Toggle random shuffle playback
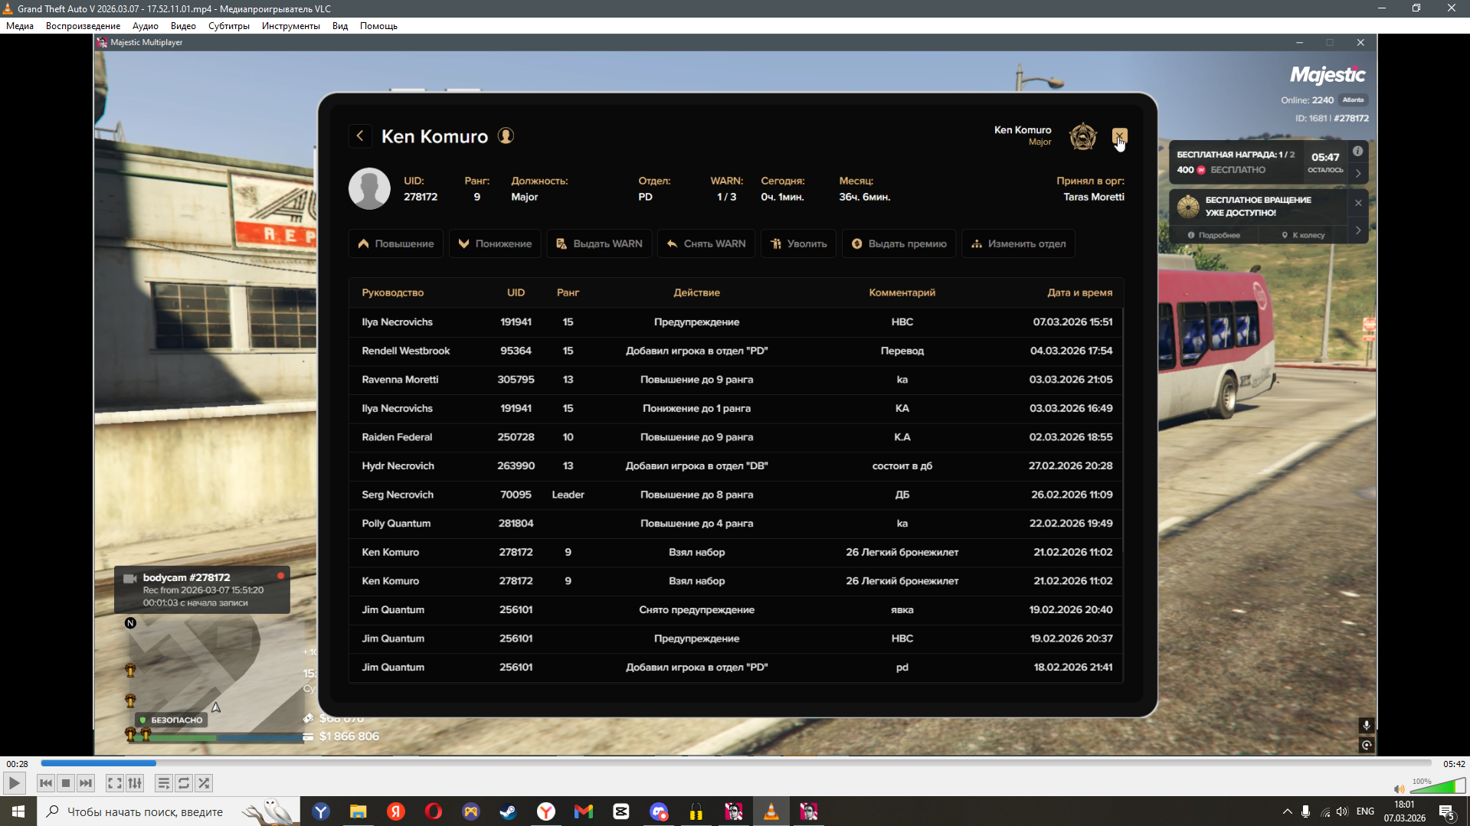 (204, 783)
